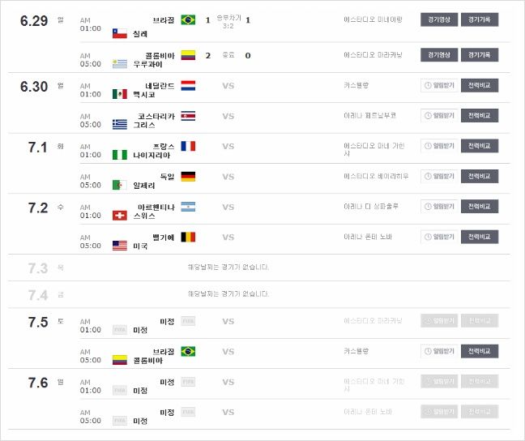Select the 6.30 date heading
The width and height of the screenshot is (525, 441).
pyautogui.click(x=34, y=87)
